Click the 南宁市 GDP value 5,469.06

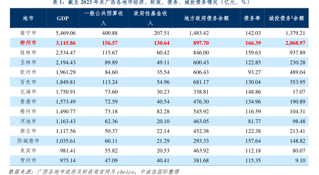tap(65, 34)
